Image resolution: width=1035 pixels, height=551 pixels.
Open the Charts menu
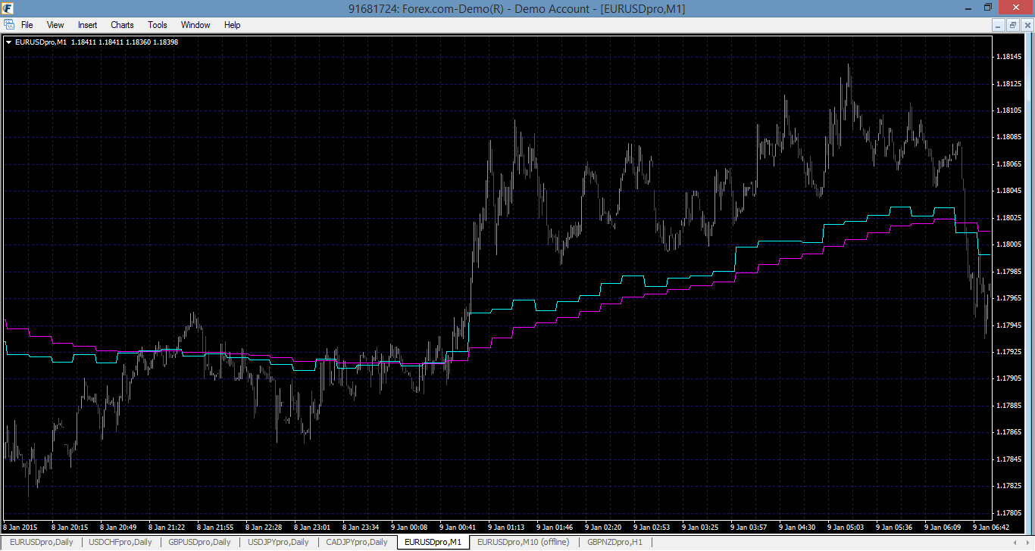point(122,25)
